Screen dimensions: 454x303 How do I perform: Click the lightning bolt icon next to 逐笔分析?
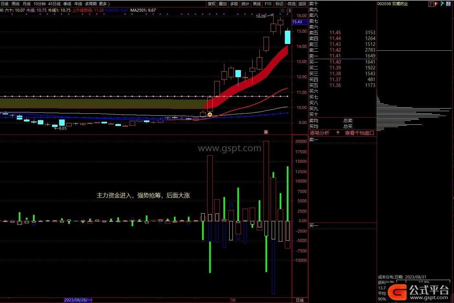pos(338,133)
